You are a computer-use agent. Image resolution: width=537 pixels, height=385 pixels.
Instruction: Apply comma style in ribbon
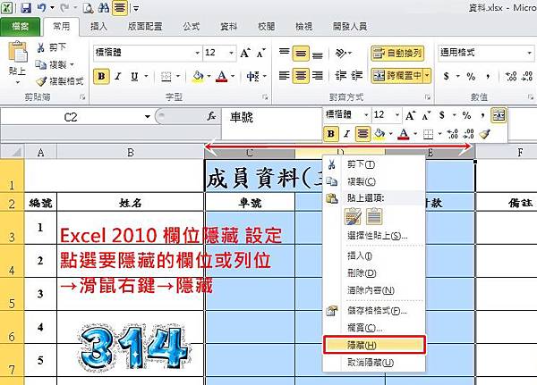coord(488,76)
